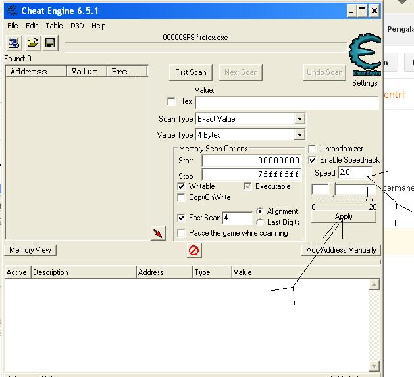Uncheck the Writable checkbox
This screenshot has height=377, width=414.
181,186
